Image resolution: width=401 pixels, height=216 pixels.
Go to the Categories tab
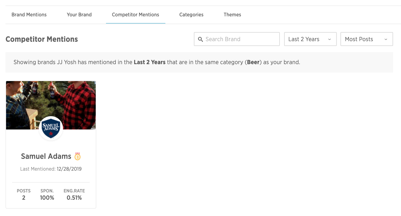(191, 15)
